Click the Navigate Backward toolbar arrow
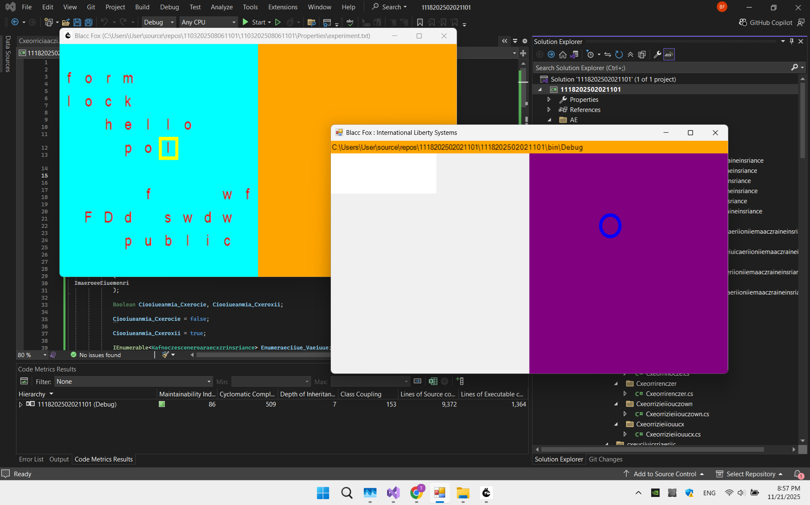This screenshot has height=505, width=810. click(15, 22)
